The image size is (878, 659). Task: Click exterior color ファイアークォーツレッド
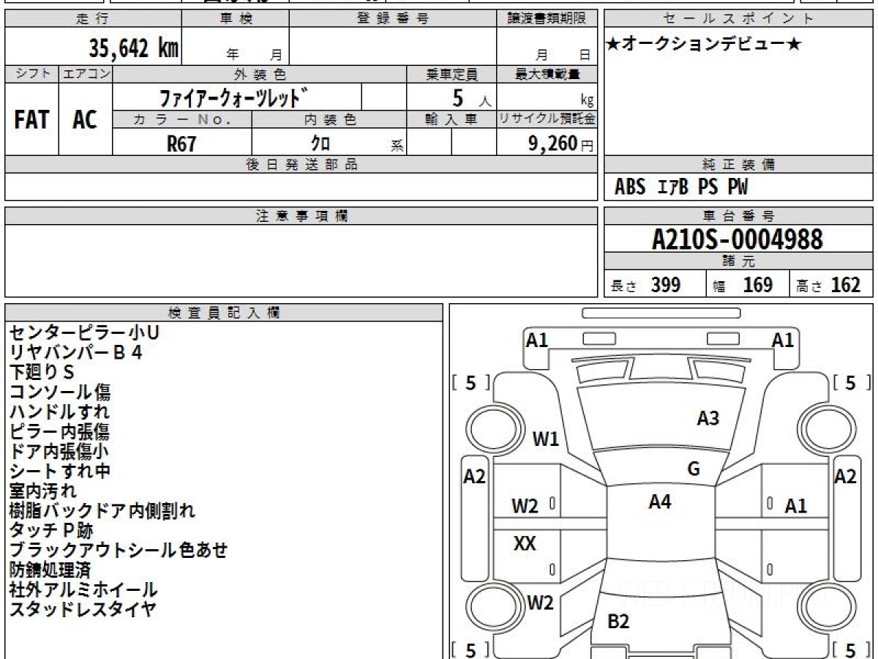233,97
